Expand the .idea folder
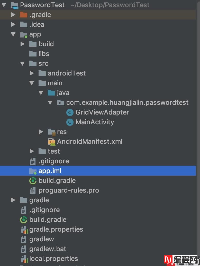The height and width of the screenshot is (266, 200). coord(13,25)
